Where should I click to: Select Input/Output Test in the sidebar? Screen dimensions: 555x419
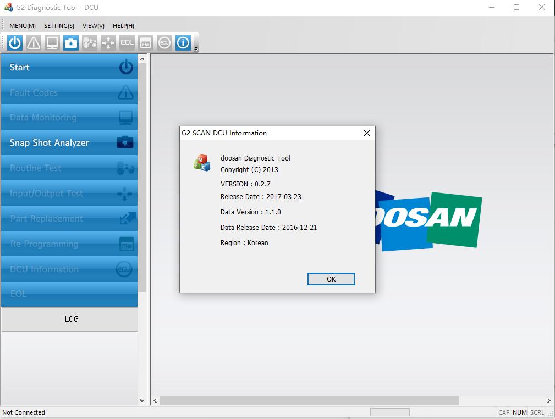69,193
